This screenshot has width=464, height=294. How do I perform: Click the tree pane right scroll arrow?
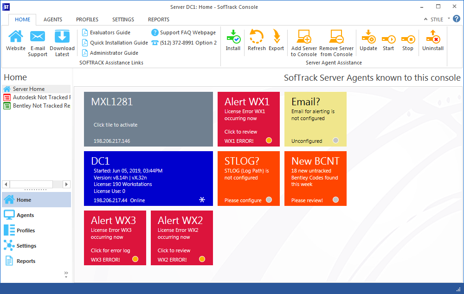point(66,184)
